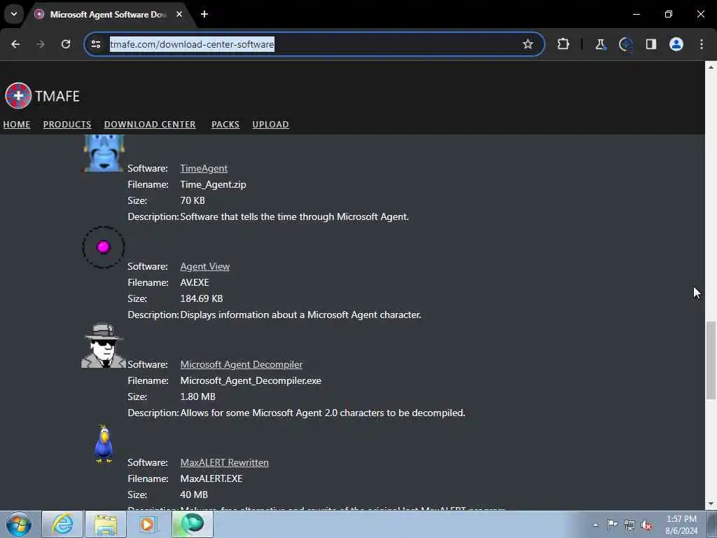
Task: Click the size value 1.80 MB
Action: (198, 396)
